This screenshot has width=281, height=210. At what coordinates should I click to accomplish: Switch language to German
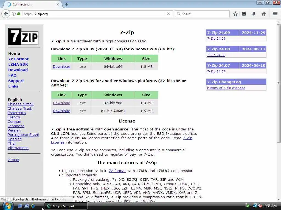pyautogui.click(x=14, y=122)
